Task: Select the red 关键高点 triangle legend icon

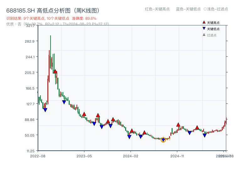Action: pyautogui.click(x=203, y=22)
